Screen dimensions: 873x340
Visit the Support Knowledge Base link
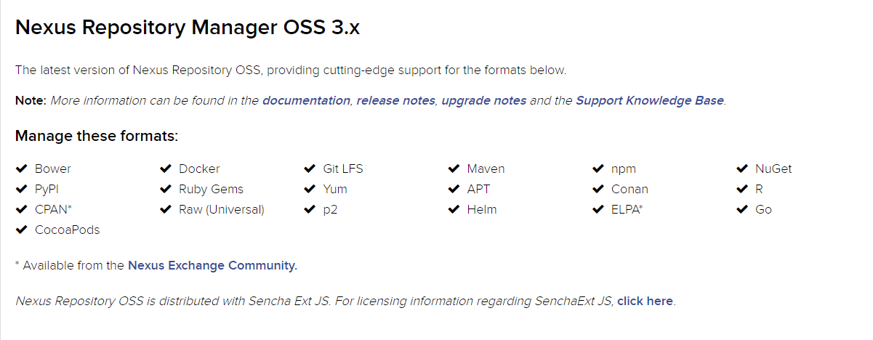pyautogui.click(x=649, y=100)
